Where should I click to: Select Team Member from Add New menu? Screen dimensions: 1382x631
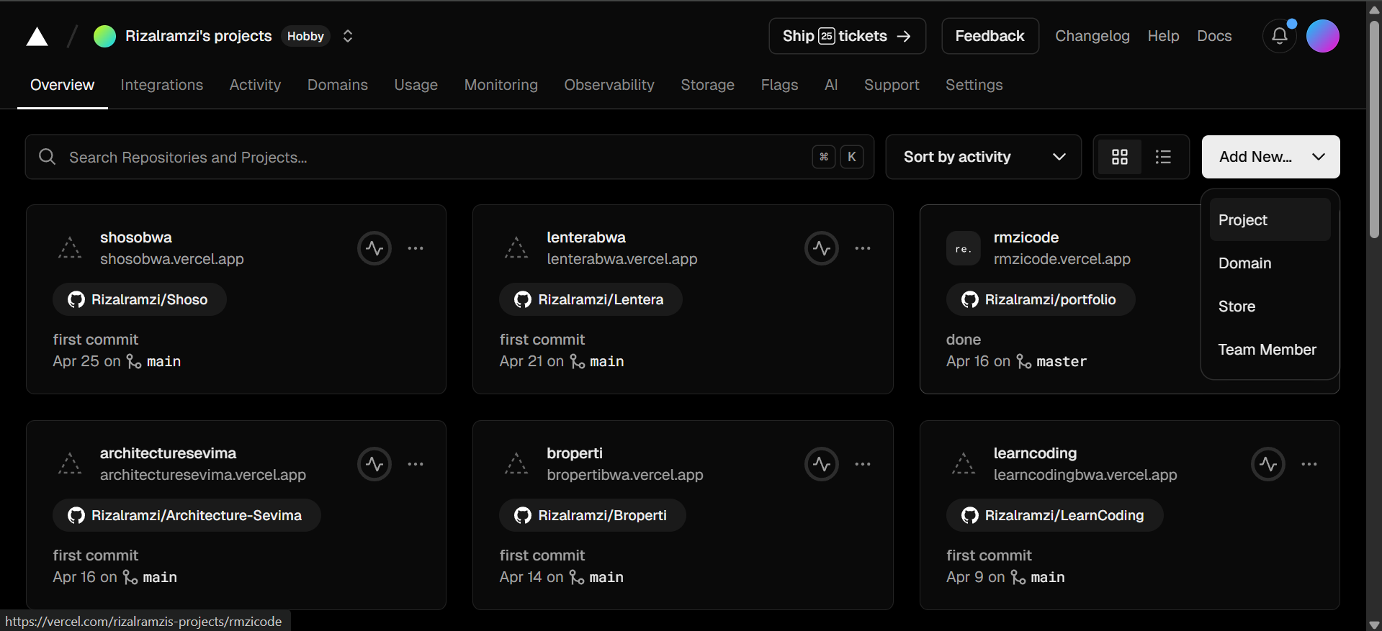coord(1270,350)
